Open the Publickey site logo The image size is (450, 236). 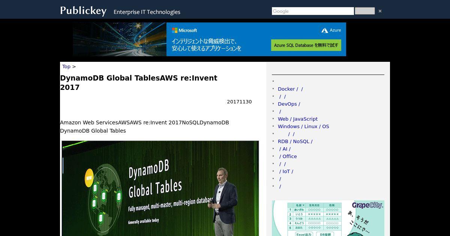coord(83,10)
